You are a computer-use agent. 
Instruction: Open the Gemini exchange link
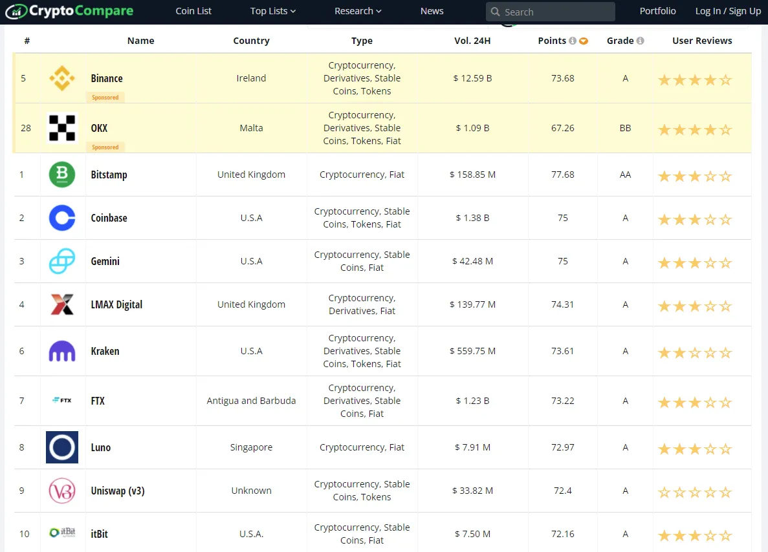(x=105, y=261)
